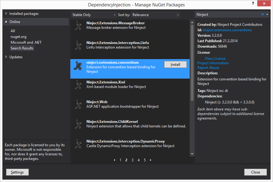Open the Settings button

(17, 172)
